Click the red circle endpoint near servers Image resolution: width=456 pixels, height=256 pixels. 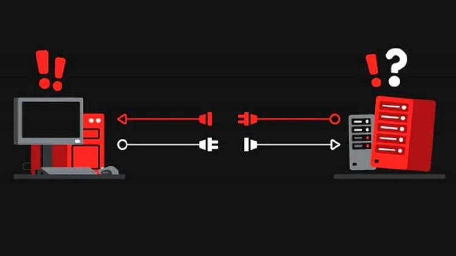(x=335, y=119)
